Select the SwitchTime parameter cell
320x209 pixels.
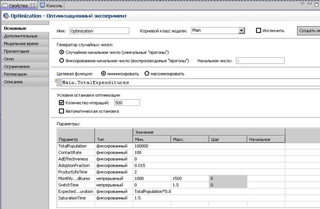pos(76,185)
